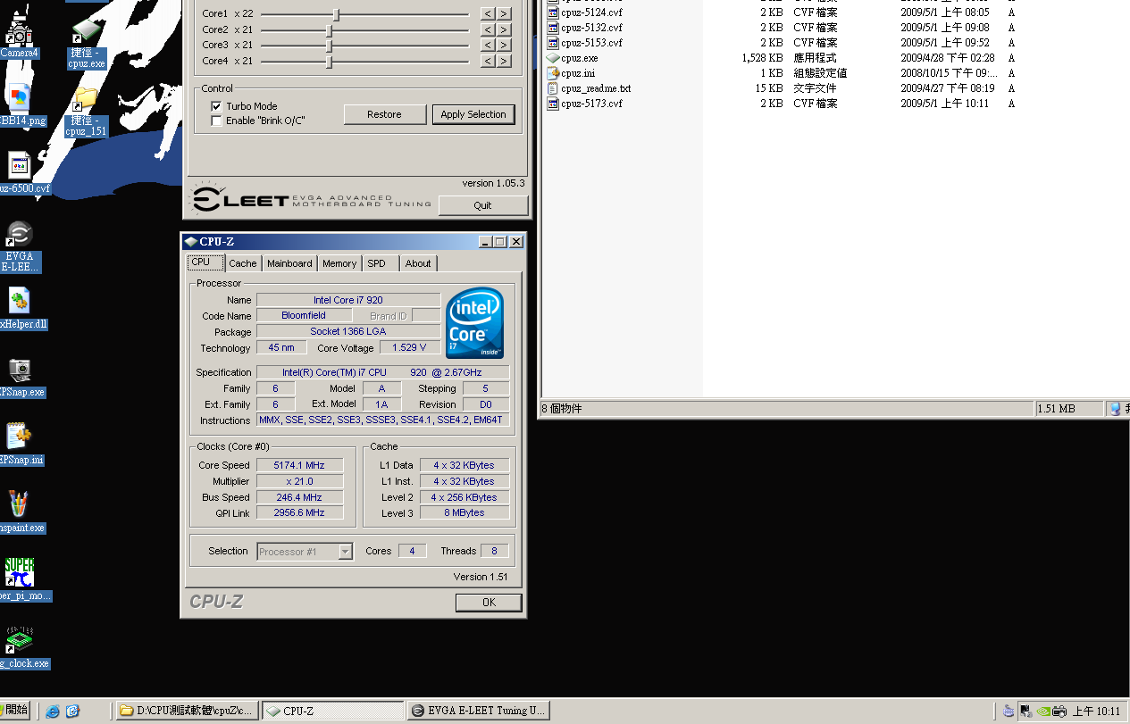
Task: Select the cpuz_readme.txt file icon
Action: point(553,88)
